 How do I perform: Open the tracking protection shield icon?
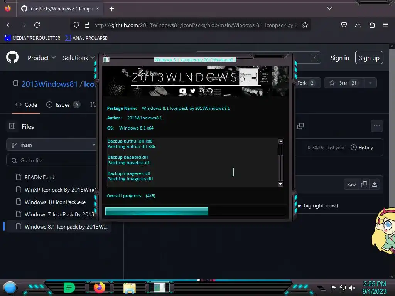pyautogui.click(x=76, y=25)
